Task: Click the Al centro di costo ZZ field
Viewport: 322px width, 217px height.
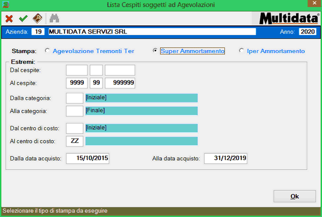Action: [x=74, y=141]
